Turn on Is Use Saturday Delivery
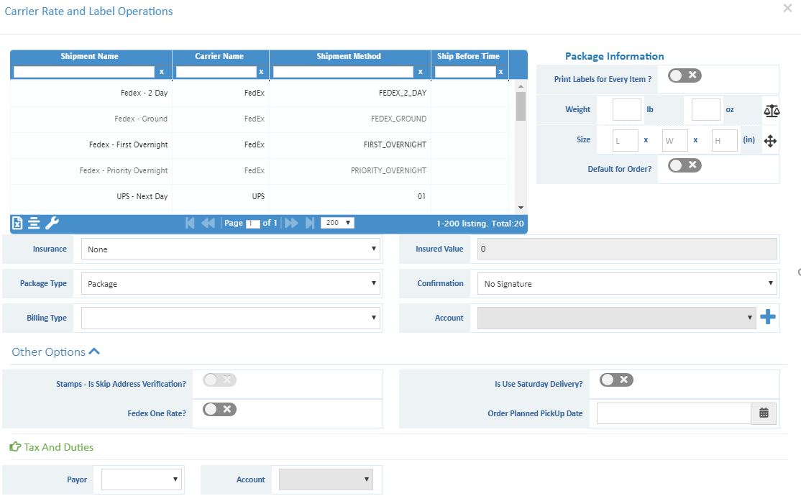This screenshot has height=496, width=801. [616, 380]
